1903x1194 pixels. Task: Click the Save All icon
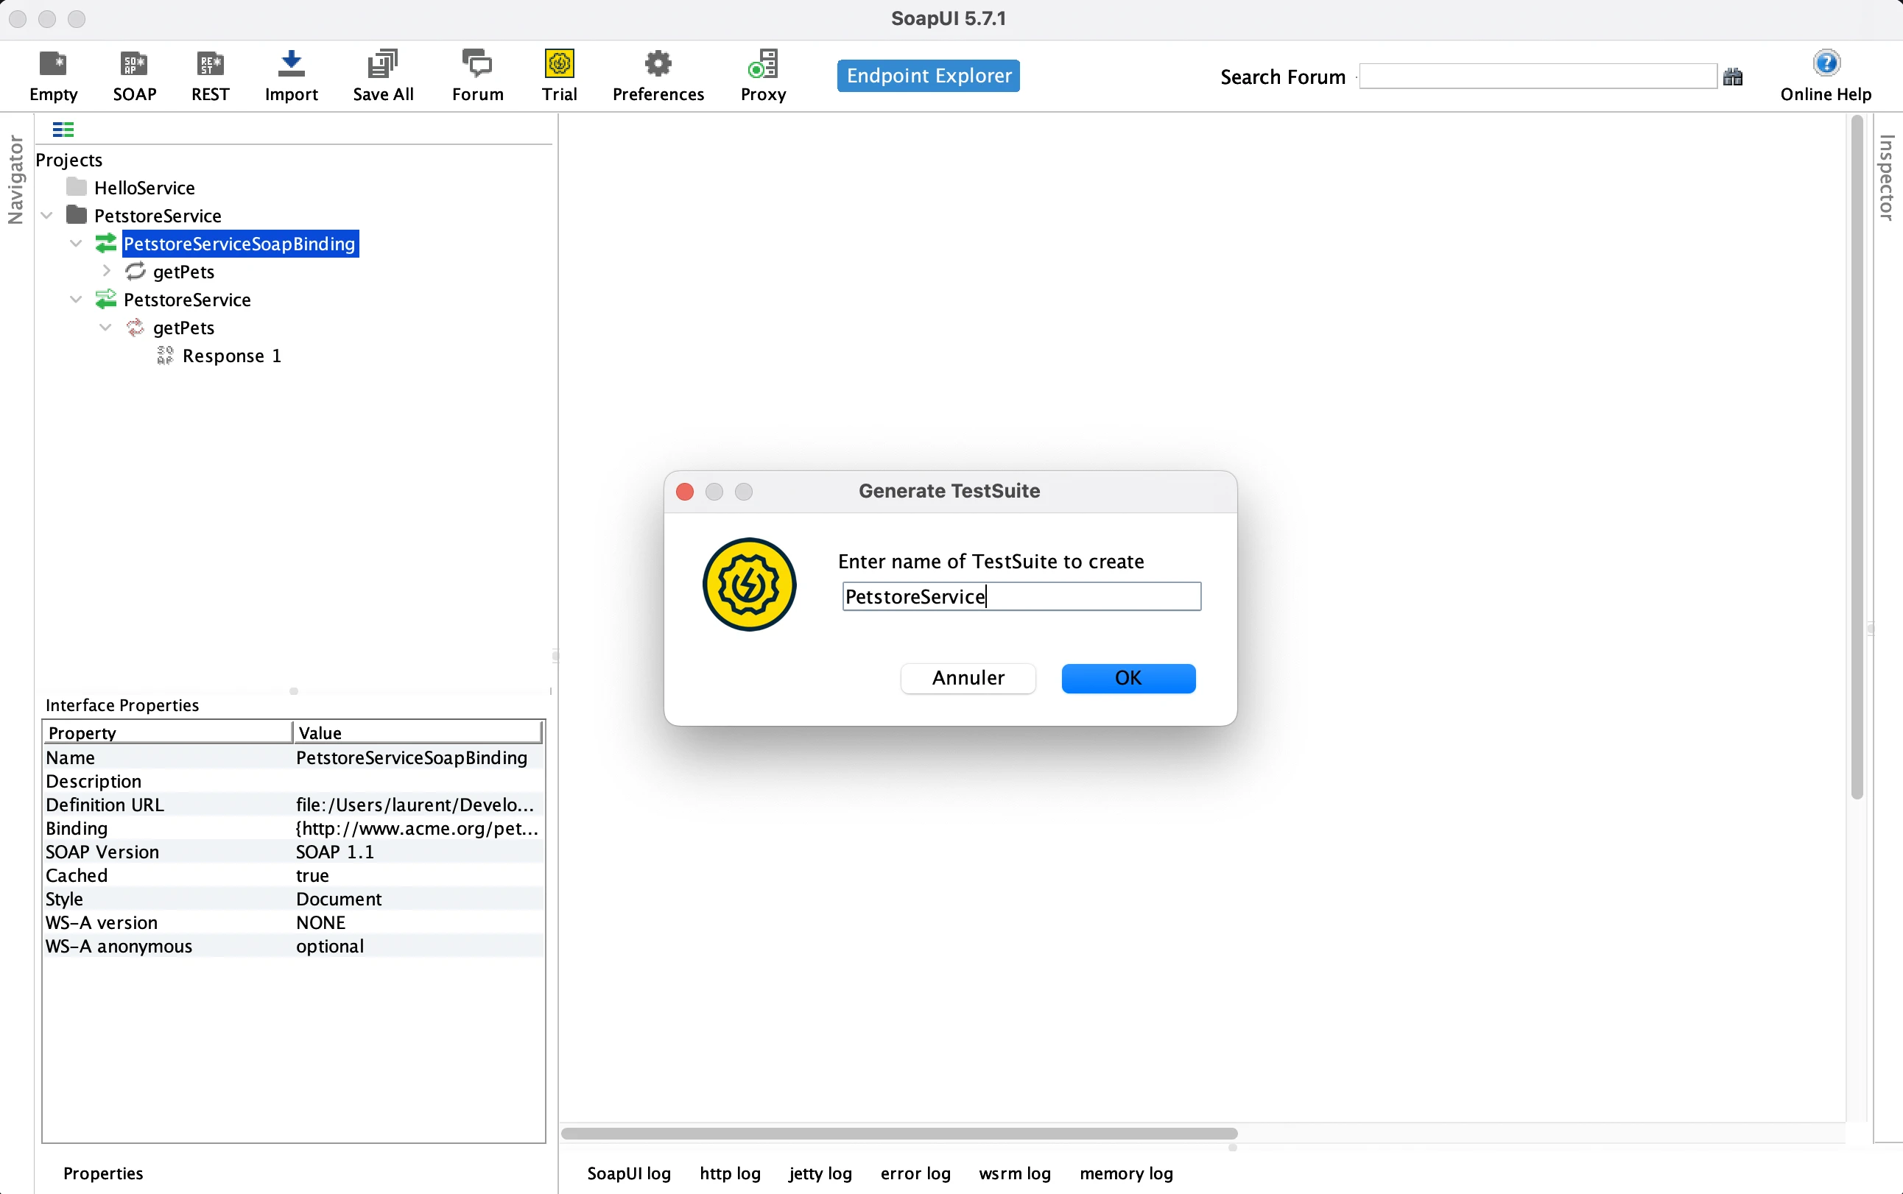pyautogui.click(x=382, y=65)
